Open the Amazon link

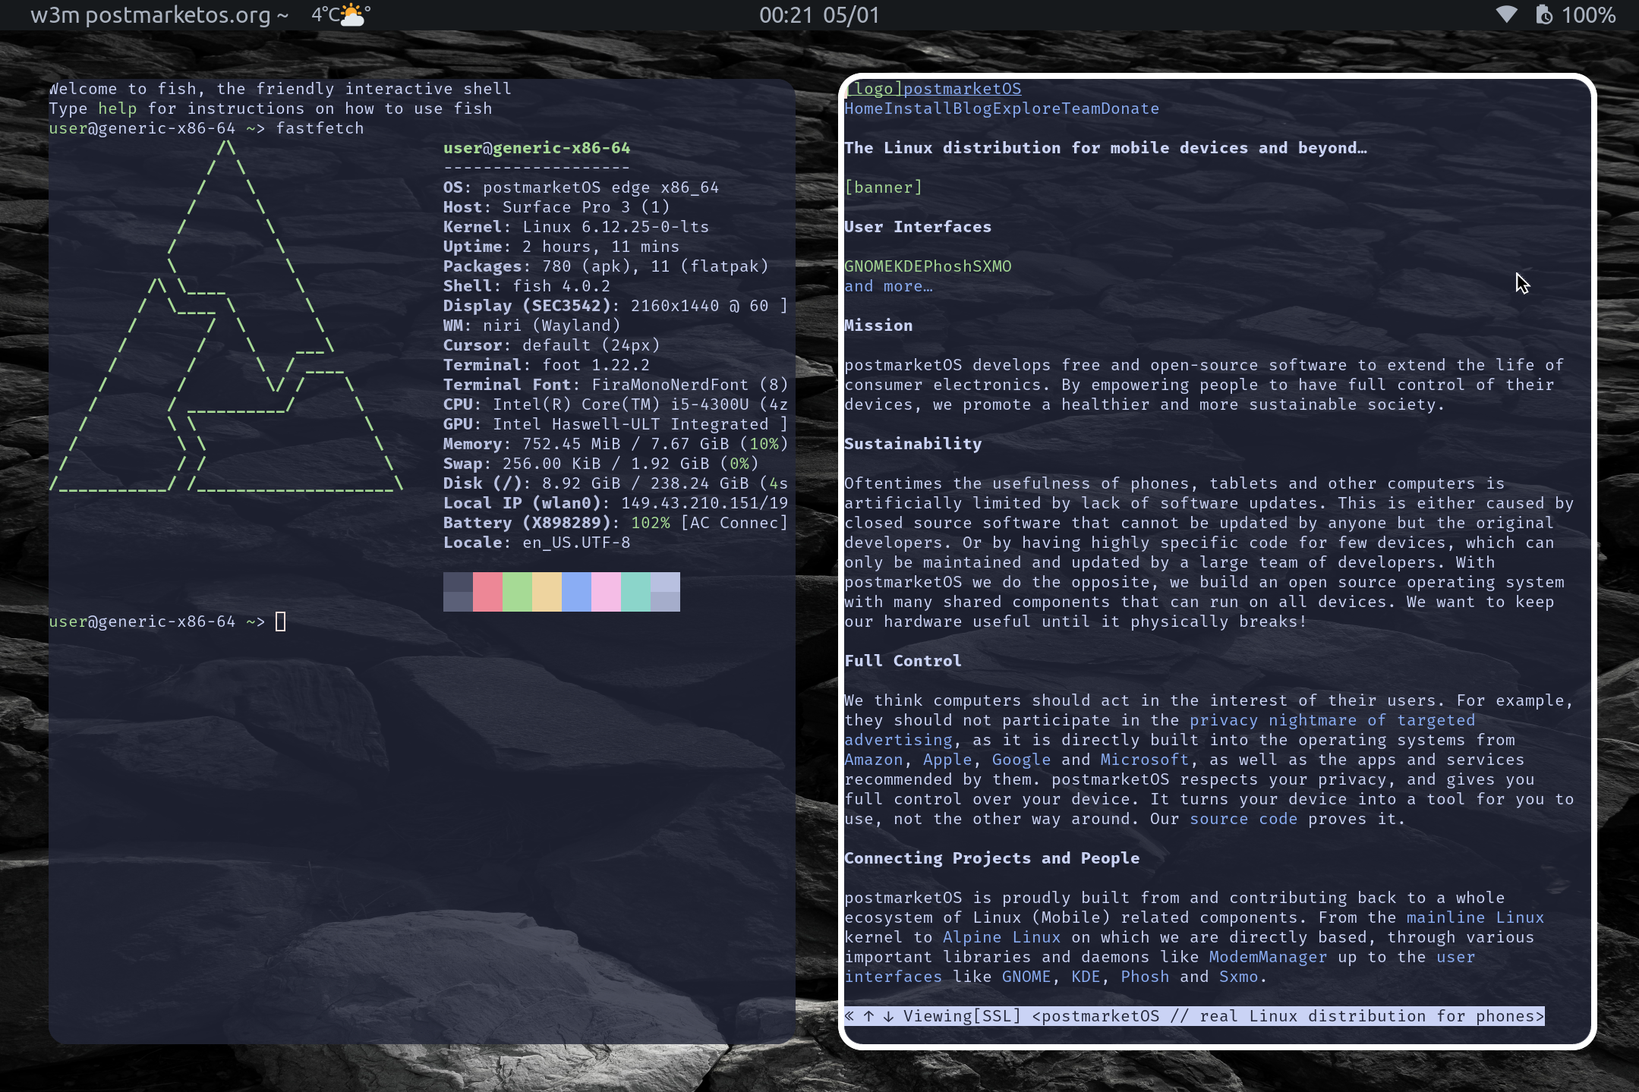coord(874,760)
